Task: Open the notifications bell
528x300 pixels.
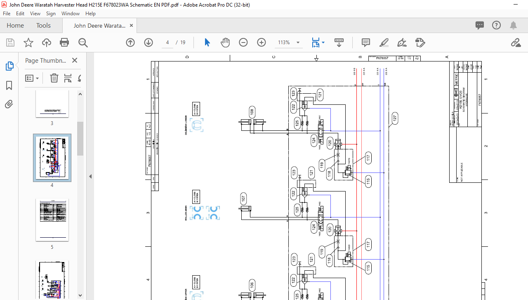Action: pyautogui.click(x=513, y=26)
